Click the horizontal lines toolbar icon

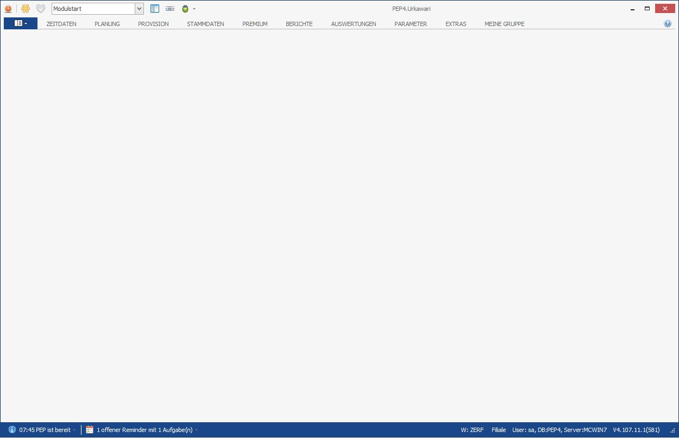click(170, 9)
